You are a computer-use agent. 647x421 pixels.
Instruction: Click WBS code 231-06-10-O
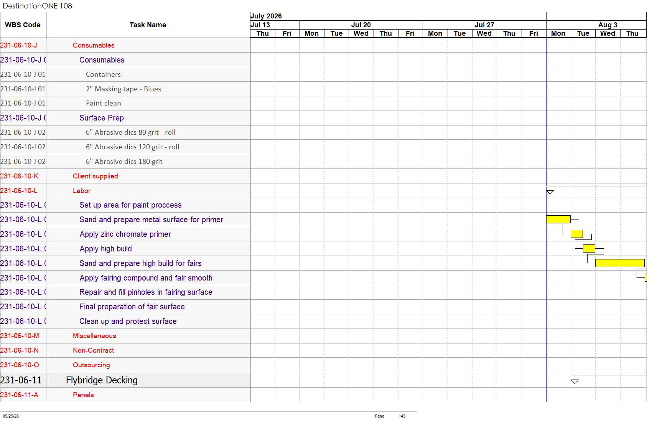coord(20,365)
